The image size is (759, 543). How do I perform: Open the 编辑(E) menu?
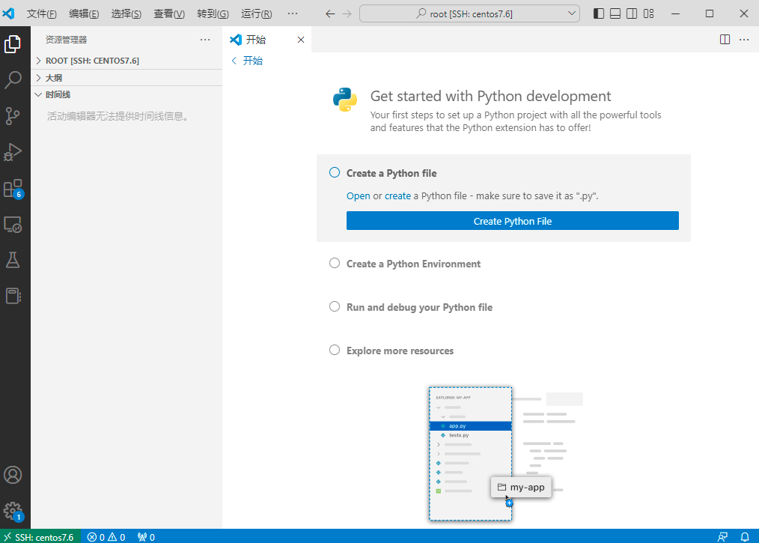click(x=84, y=13)
